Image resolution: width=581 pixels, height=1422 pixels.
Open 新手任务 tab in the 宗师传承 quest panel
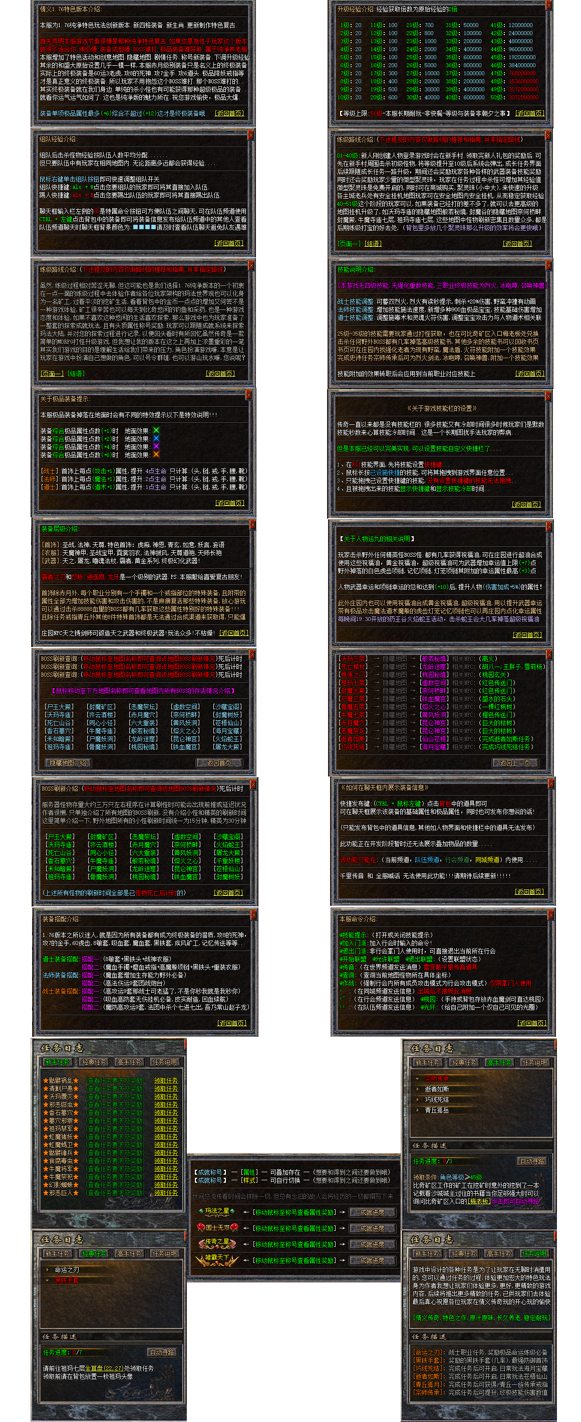click(x=427, y=1062)
